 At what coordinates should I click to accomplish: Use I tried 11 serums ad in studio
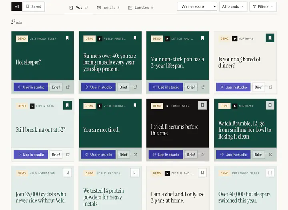coord(166,155)
